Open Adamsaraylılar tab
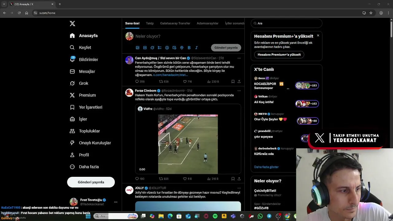 pos(208,23)
